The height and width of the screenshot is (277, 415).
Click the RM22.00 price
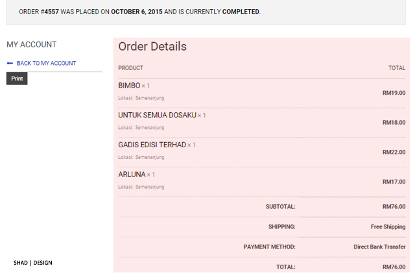(x=394, y=152)
